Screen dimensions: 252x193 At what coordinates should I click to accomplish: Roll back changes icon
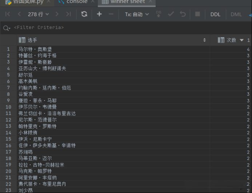(183, 14)
